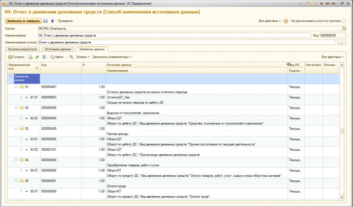Click the Создать button
The height and width of the screenshot is (207, 353).
coord(16,57)
